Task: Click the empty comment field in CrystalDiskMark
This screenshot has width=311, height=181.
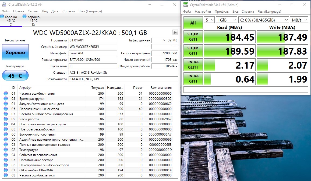Action: coord(246,90)
